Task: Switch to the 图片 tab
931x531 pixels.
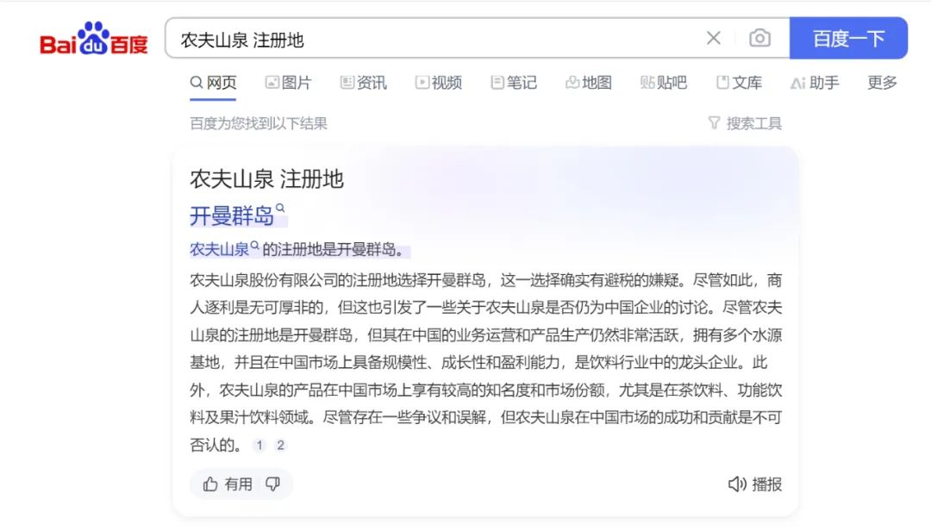Action: pos(288,83)
